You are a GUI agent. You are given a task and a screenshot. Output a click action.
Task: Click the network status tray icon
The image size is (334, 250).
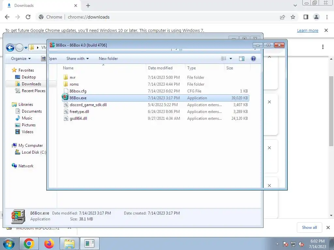tap(293, 244)
